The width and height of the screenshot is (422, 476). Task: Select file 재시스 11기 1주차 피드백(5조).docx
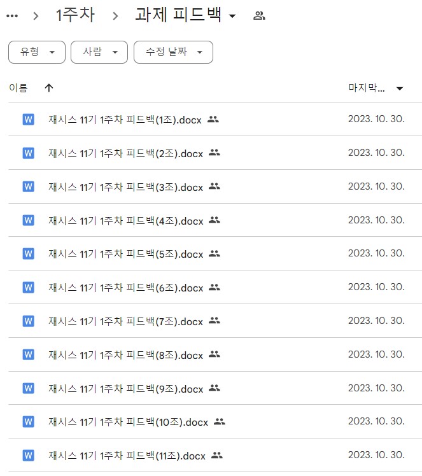coord(125,253)
